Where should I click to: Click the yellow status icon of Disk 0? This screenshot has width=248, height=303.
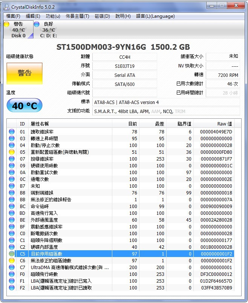coord(6,24)
